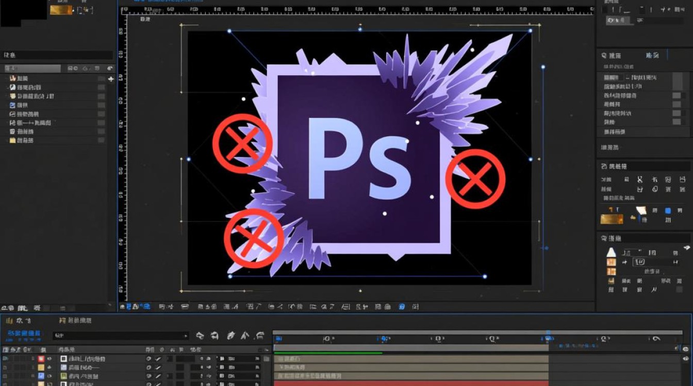The height and width of the screenshot is (386, 693).
Task: Open the dropdown arrow in the timeline search field
Action: coord(186,336)
